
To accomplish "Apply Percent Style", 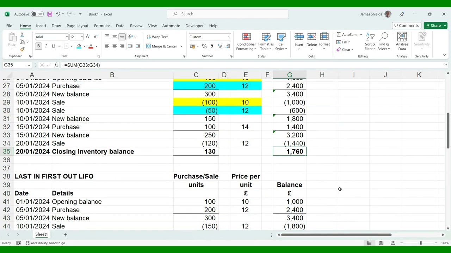I will point(204,46).
